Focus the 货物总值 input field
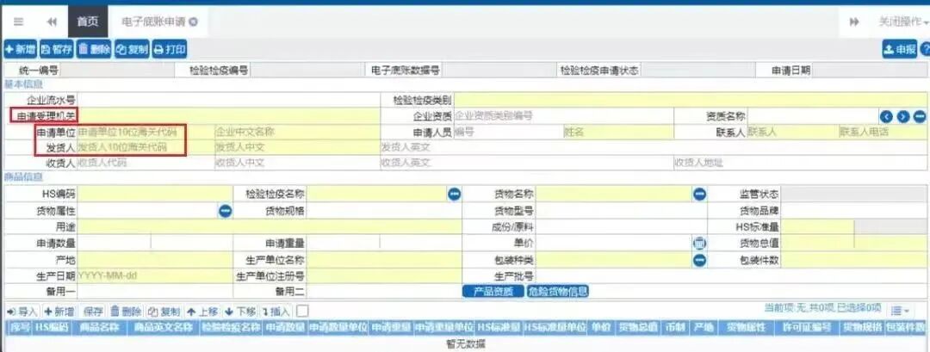The image size is (930, 352). click(x=818, y=243)
